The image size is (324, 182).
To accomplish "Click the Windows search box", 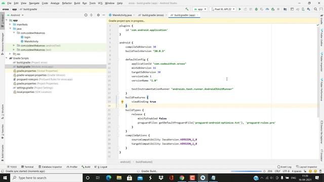I will click(x=46, y=177).
